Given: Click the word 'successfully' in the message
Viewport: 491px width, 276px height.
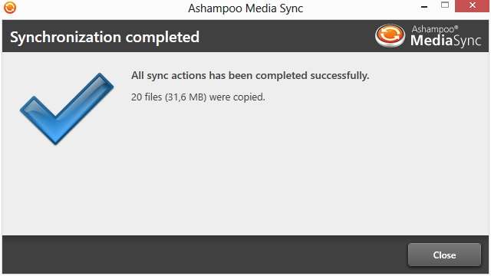Looking at the screenshot, I should pyautogui.click(x=339, y=75).
